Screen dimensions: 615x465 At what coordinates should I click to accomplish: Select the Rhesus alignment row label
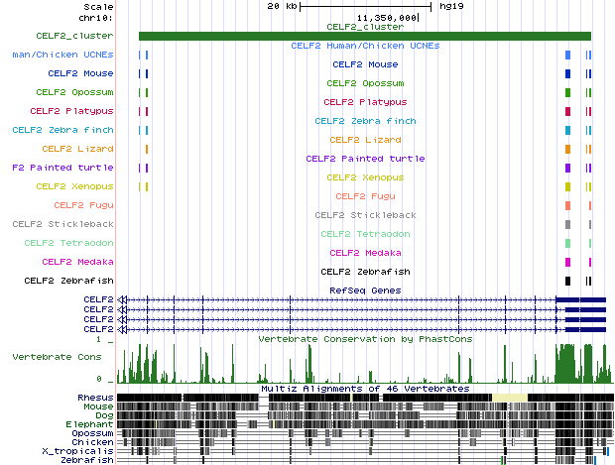click(x=95, y=398)
